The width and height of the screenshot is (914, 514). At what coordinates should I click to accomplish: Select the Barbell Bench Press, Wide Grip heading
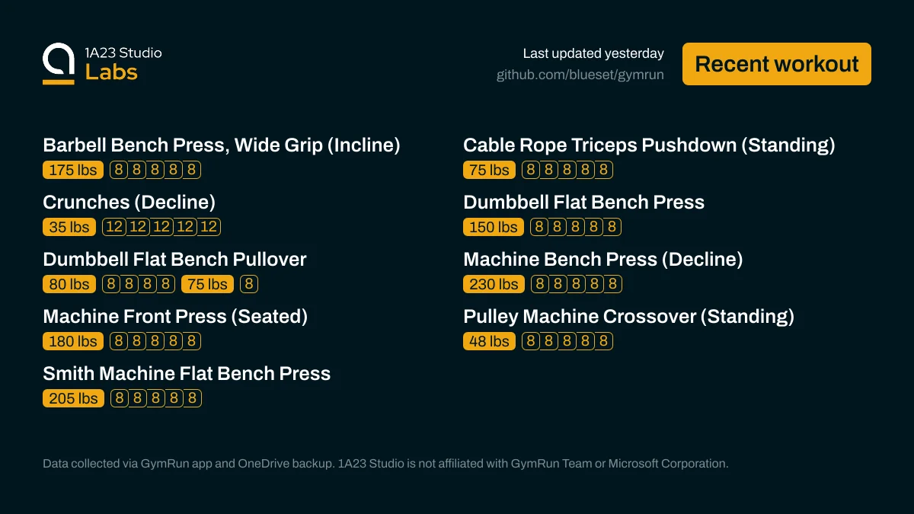(221, 145)
